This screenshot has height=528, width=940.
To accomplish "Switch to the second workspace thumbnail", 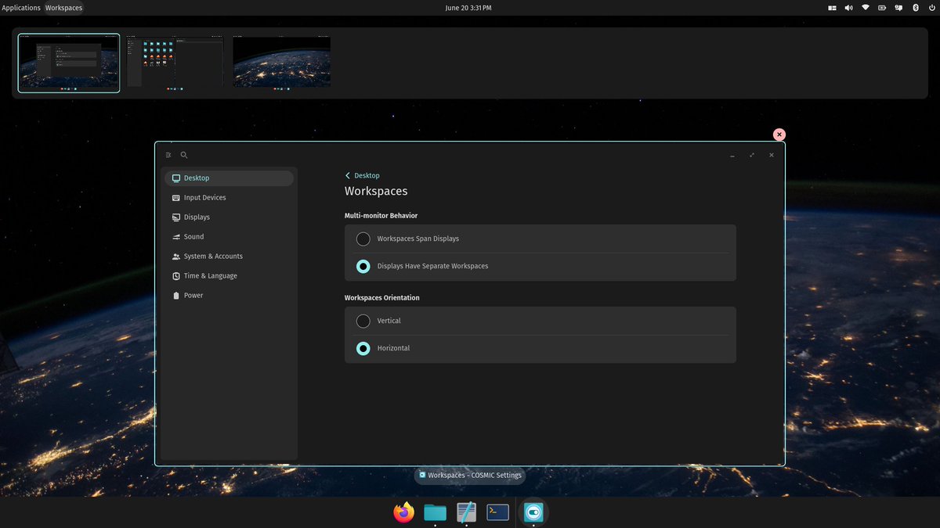I will (175, 63).
